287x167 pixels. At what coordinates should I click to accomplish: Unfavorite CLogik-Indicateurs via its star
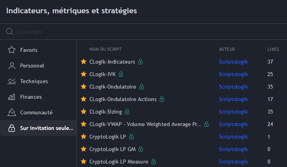83,62
